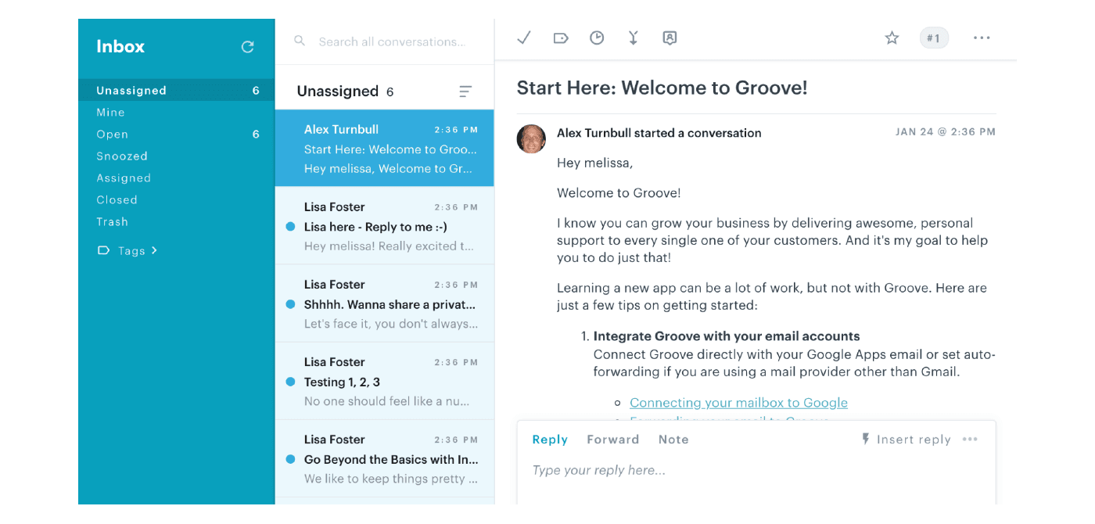Click the Type your reply here field
The width and height of the screenshot is (1095, 524).
[598, 469]
